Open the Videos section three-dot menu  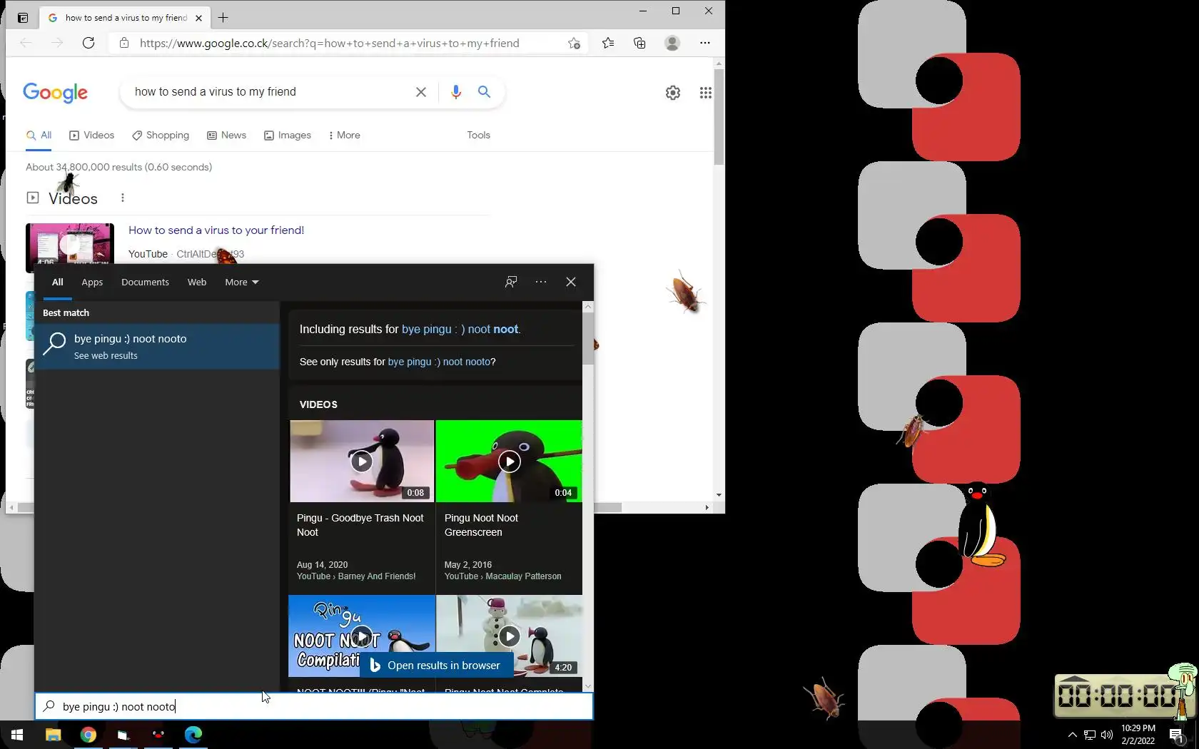(x=123, y=198)
